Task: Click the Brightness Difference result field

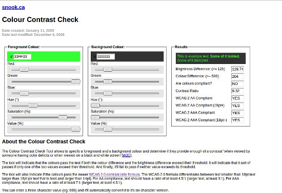Action: tap(237, 69)
